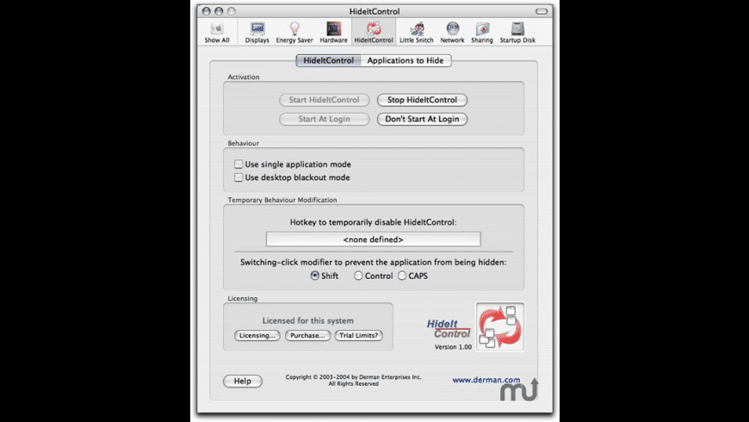Open the Hardware preference icon
The height and width of the screenshot is (422, 749).
click(x=333, y=33)
